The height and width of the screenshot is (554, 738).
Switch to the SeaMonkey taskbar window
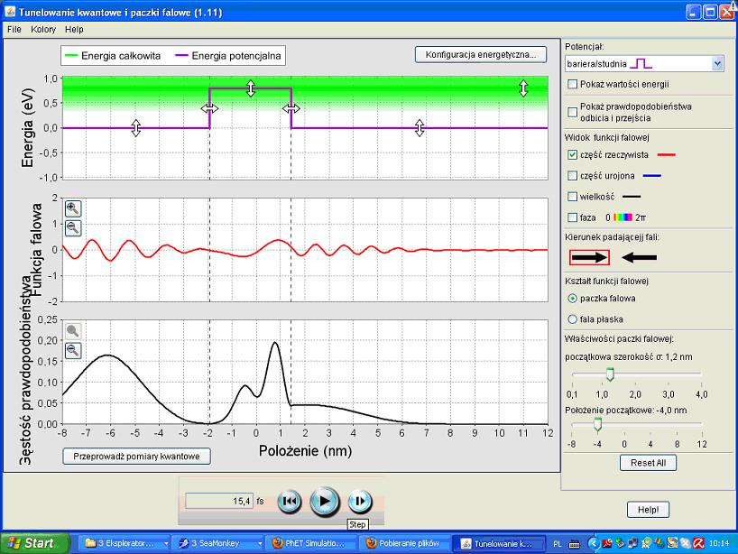[216, 543]
